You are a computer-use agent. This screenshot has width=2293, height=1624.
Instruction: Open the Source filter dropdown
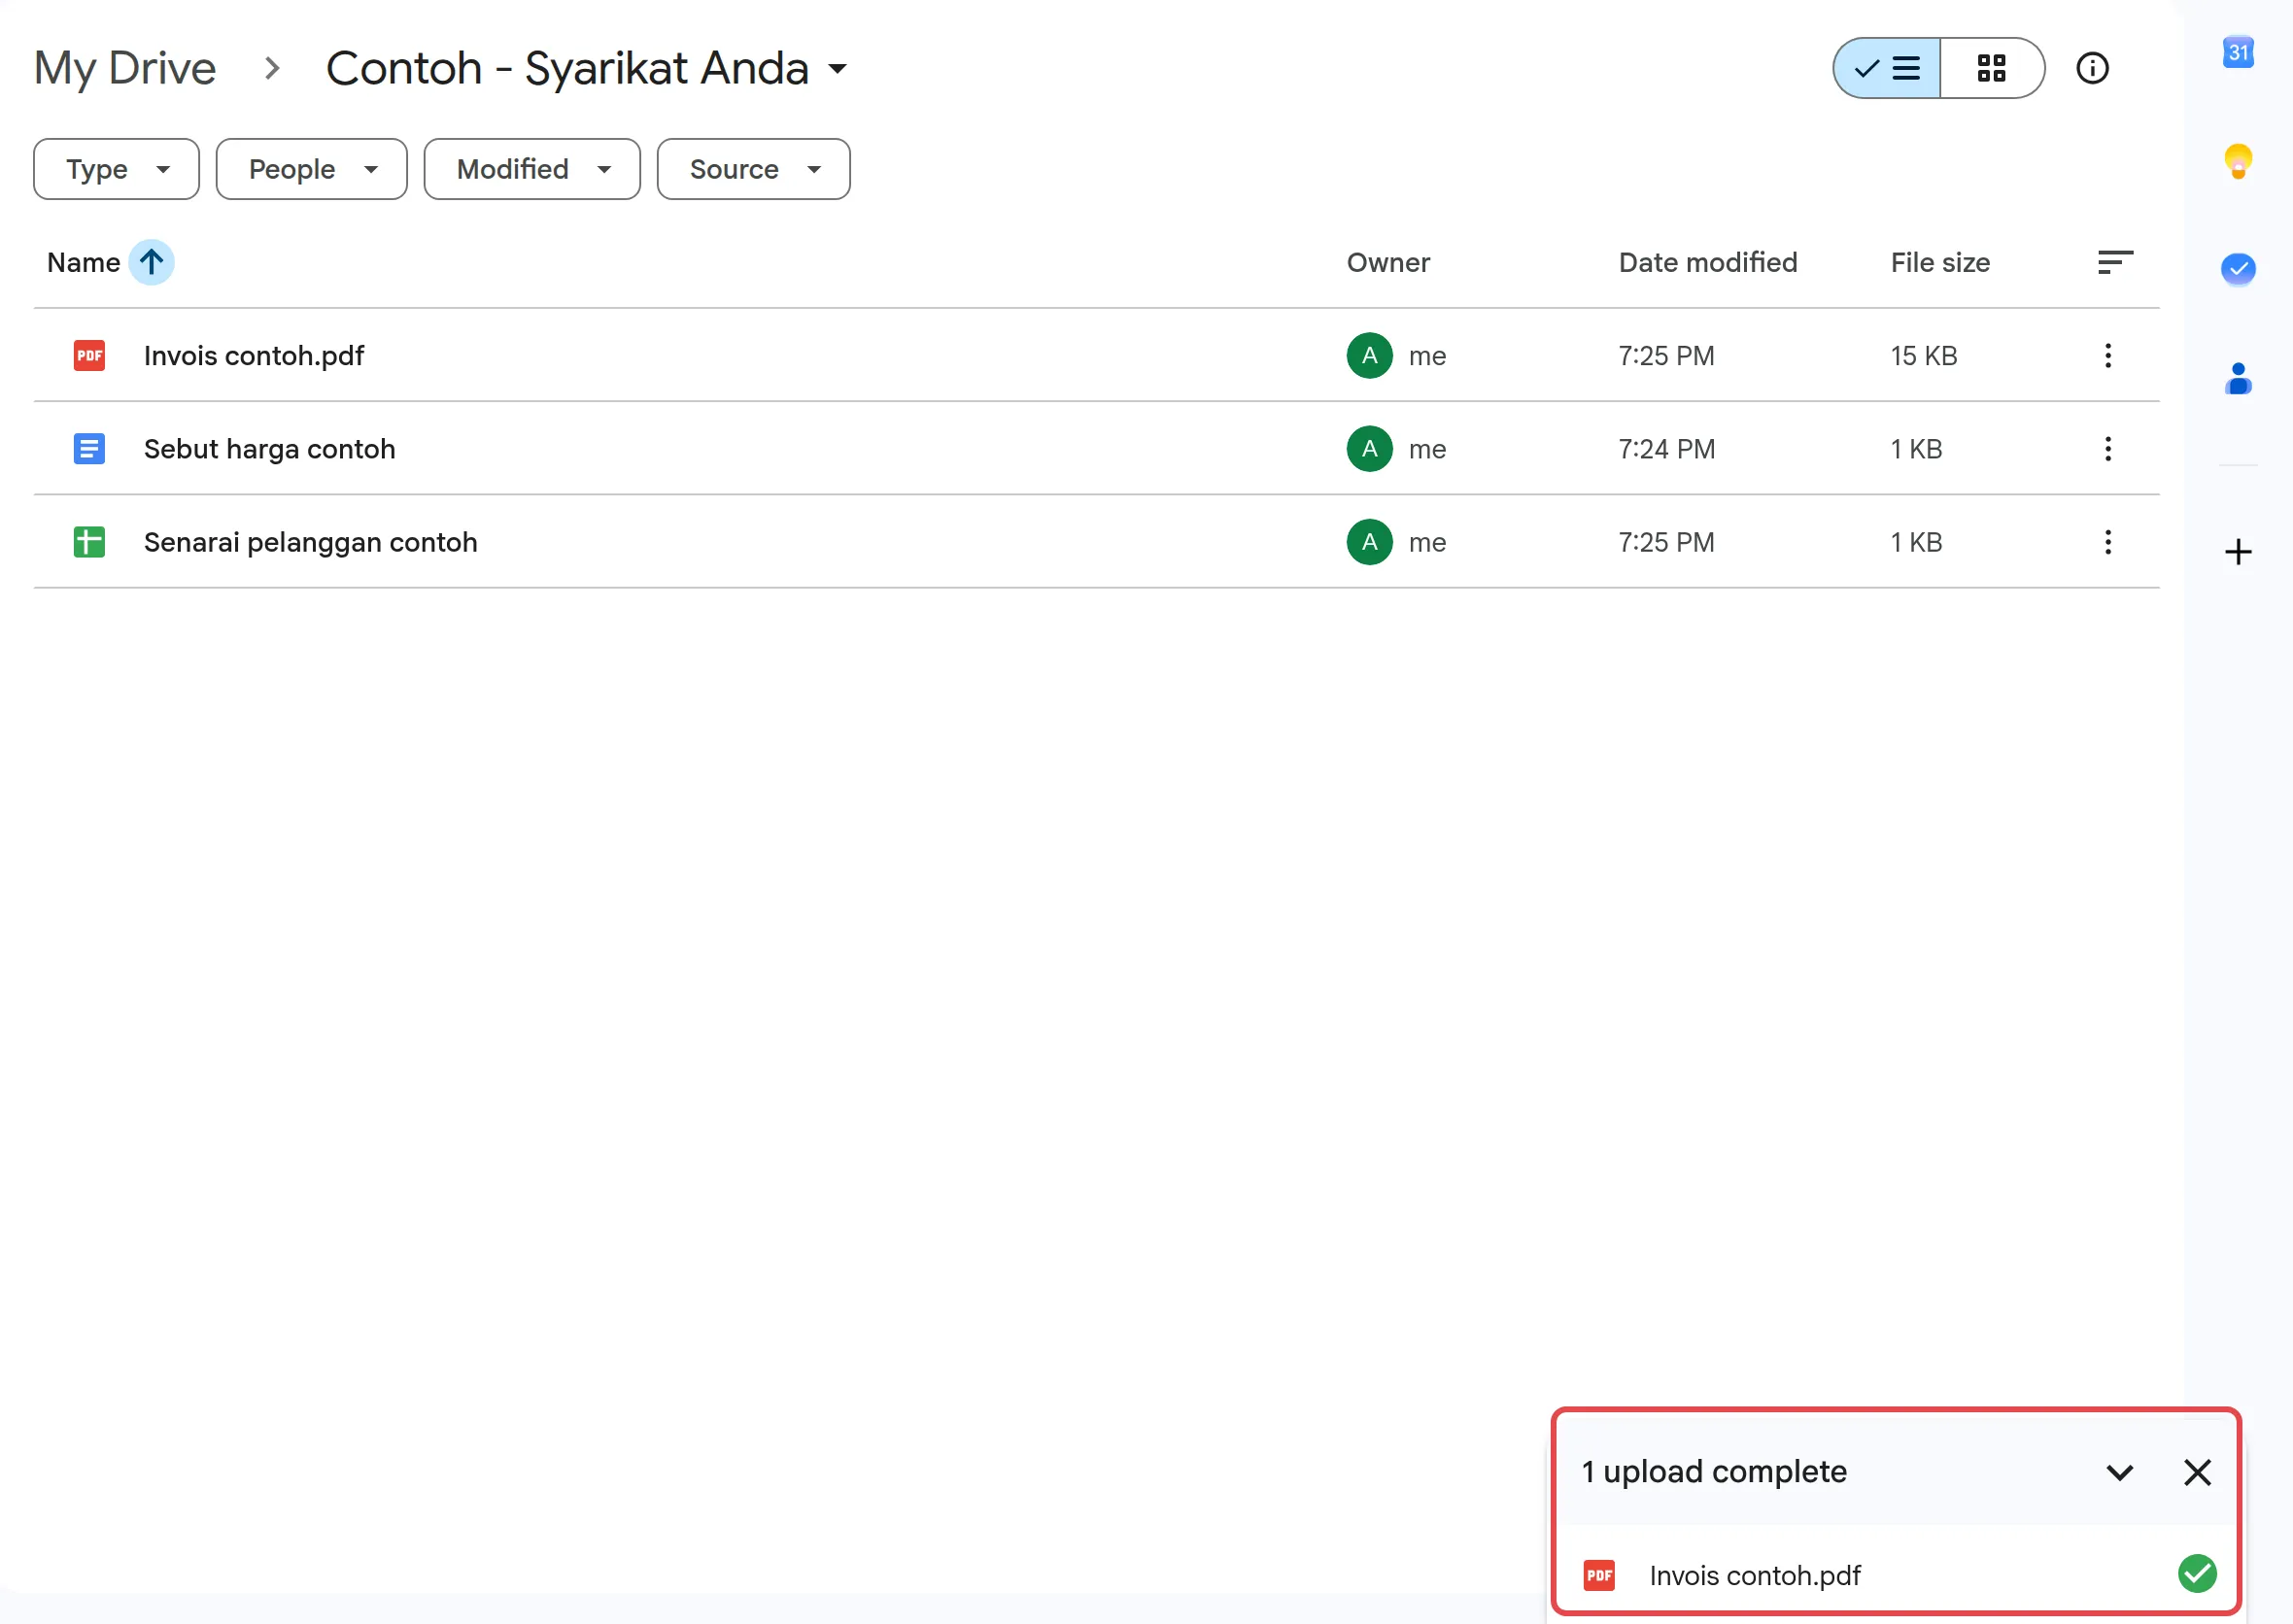pos(753,169)
